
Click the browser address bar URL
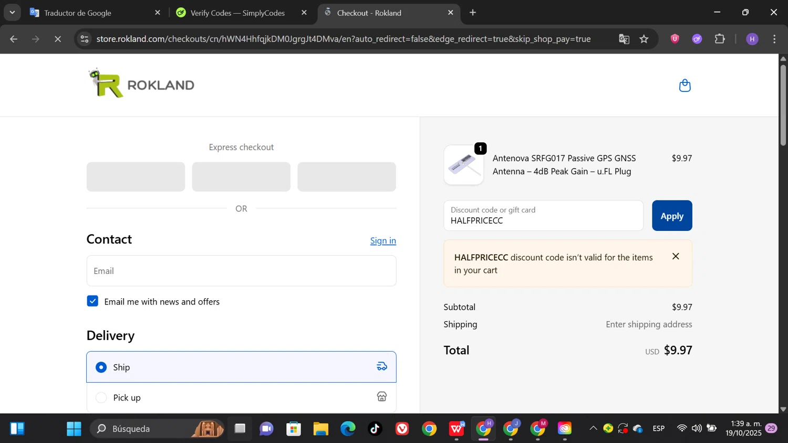(344, 39)
